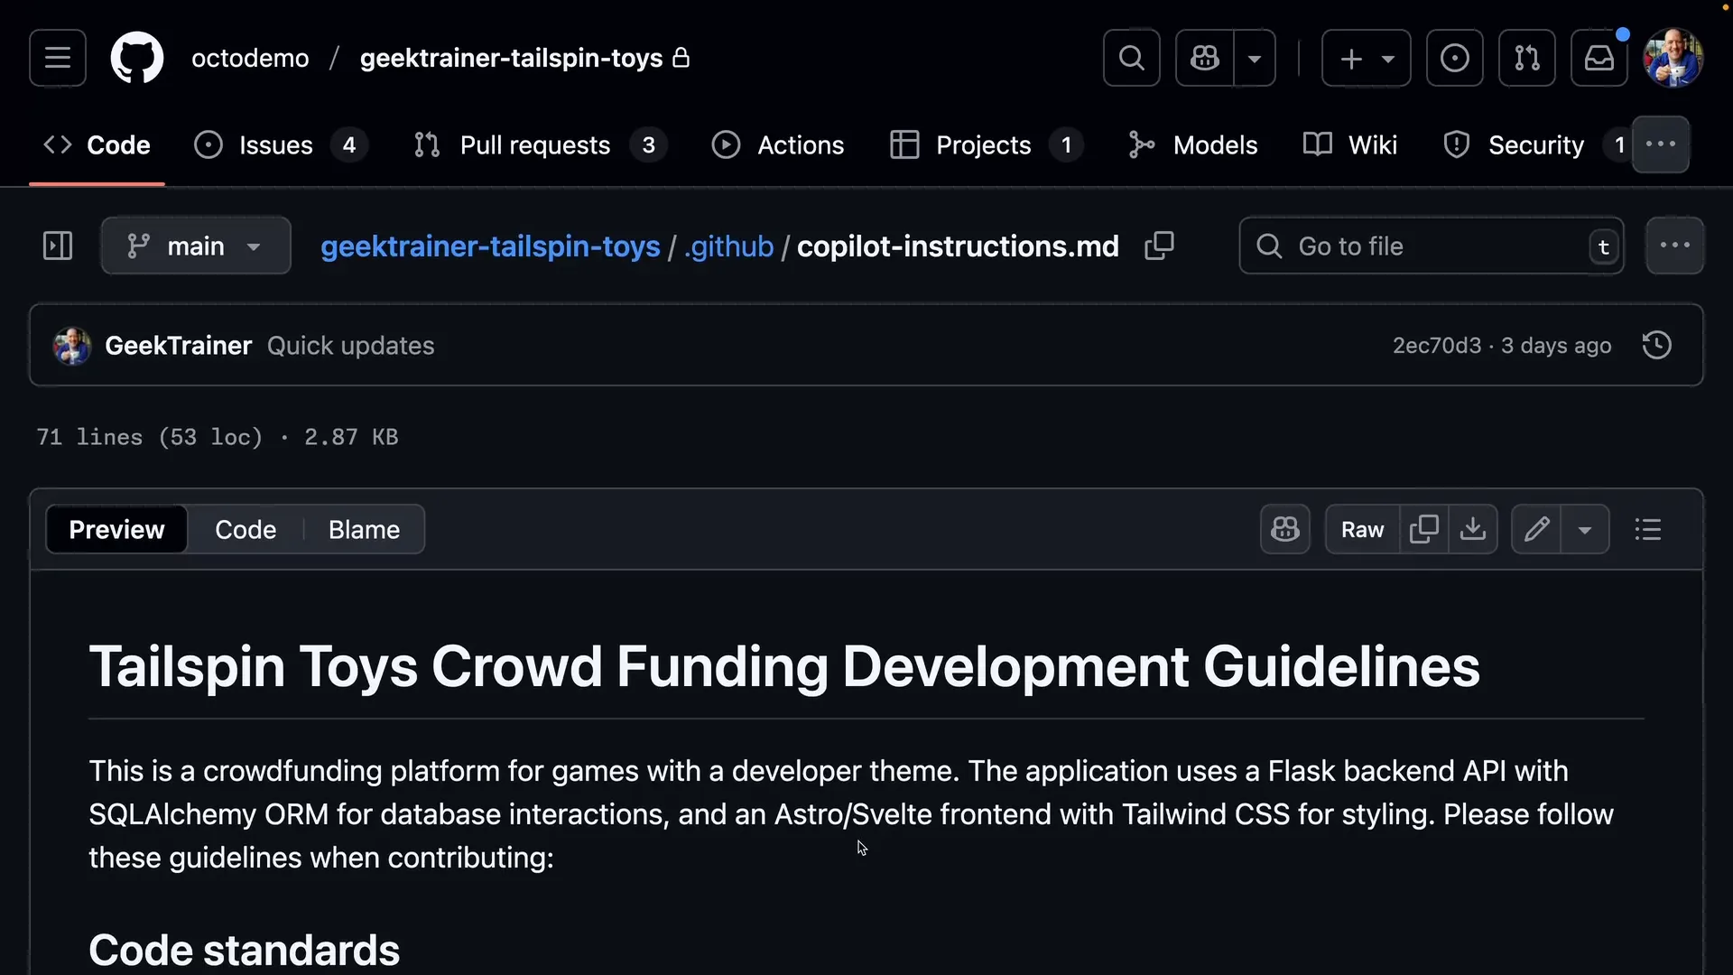Select the Preview view toggle
Image resolution: width=1733 pixels, height=975 pixels.
116,530
